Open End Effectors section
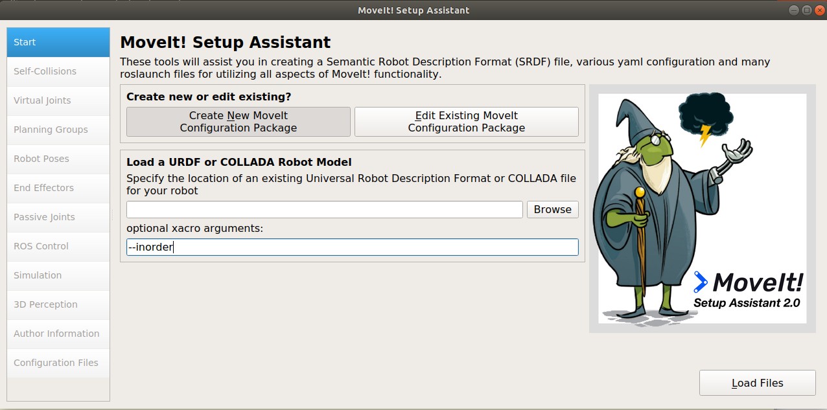This screenshot has width=827, height=410. tap(58, 188)
